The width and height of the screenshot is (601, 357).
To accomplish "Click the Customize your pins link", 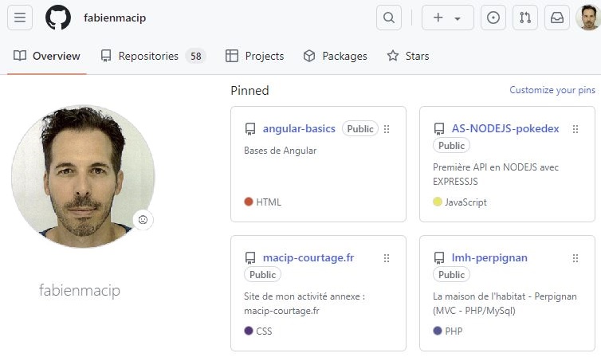I will (x=552, y=90).
